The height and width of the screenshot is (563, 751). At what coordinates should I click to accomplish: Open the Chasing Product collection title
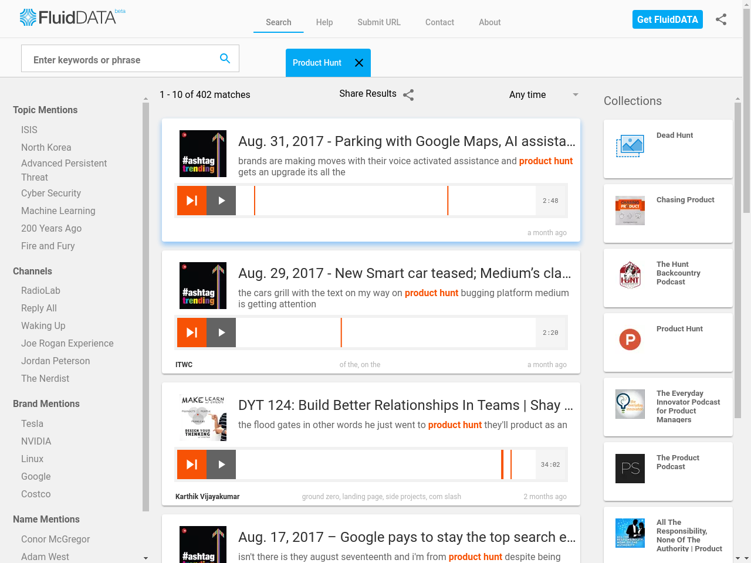coord(685,200)
